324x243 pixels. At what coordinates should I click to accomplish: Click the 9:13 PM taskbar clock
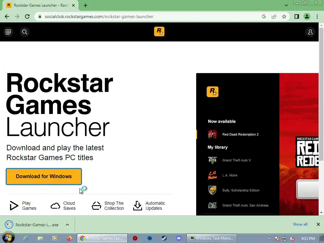(308, 239)
